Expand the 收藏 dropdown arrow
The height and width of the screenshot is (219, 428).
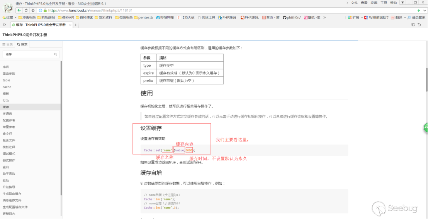(15, 17)
